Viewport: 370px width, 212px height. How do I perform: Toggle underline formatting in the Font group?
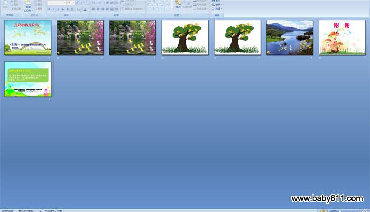pos(58,9)
